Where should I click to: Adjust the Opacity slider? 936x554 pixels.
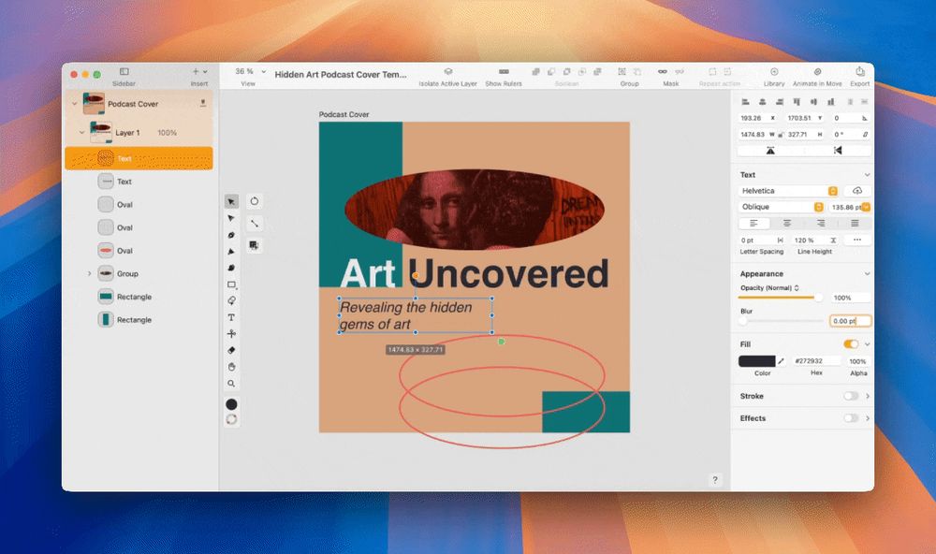pyautogui.click(x=781, y=298)
